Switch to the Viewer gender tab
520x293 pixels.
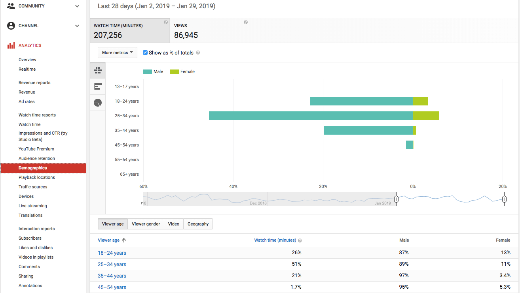click(x=146, y=224)
